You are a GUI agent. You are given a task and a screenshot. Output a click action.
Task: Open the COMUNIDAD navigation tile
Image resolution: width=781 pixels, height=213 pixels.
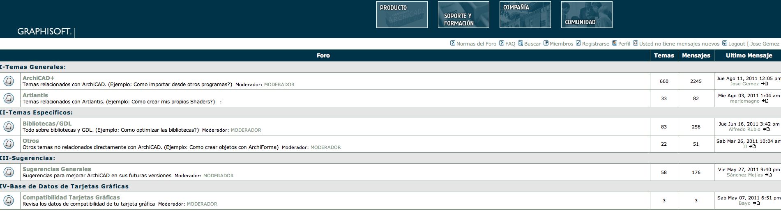(x=586, y=15)
